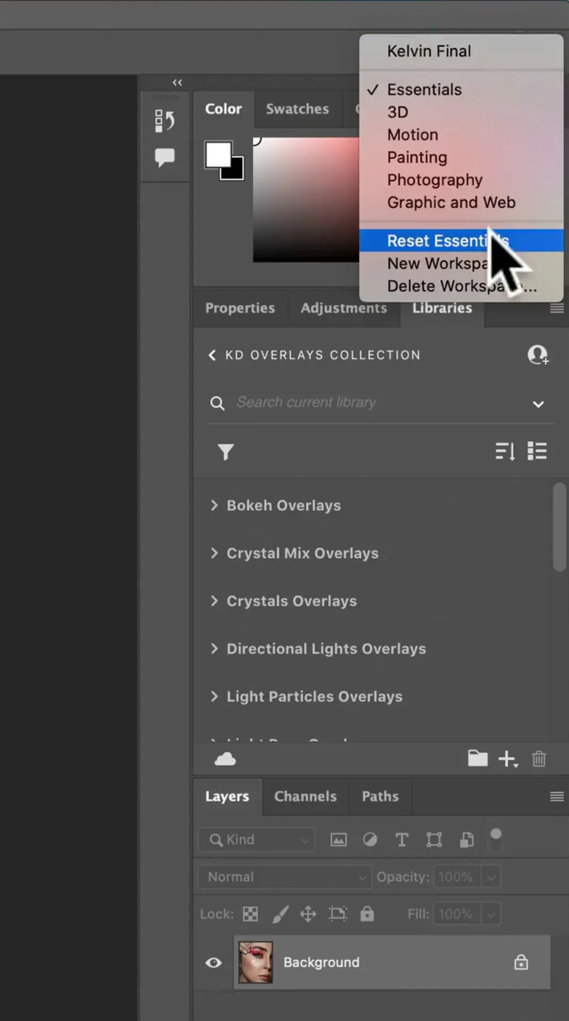
Task: Select the 3D workspace
Action: 461,112
